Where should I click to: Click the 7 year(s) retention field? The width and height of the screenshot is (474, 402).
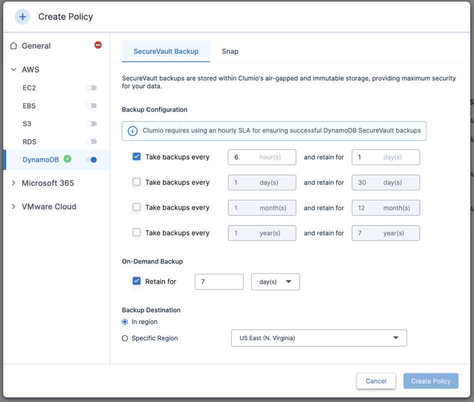[x=386, y=233]
